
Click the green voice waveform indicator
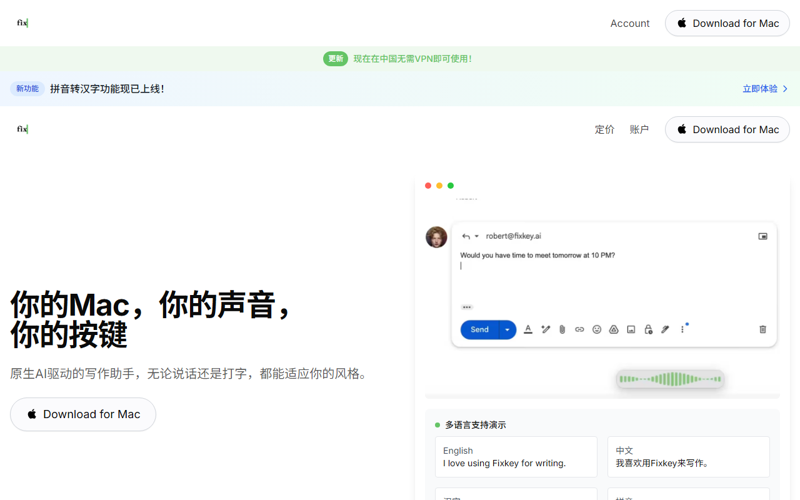click(x=670, y=379)
